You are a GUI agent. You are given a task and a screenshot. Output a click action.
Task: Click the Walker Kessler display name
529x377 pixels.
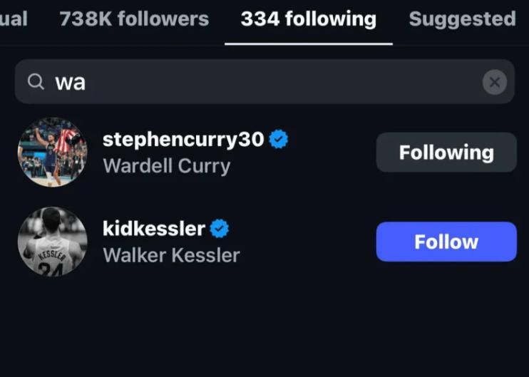tap(171, 255)
